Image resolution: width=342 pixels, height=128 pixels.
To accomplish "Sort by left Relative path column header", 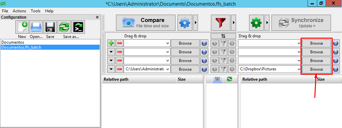I will [x=139, y=79].
